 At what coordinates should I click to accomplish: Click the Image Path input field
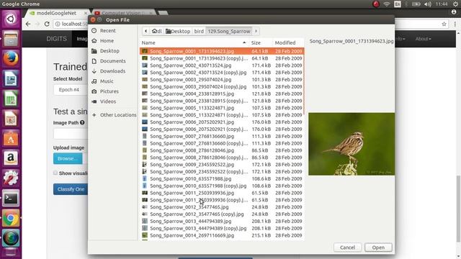71,134
